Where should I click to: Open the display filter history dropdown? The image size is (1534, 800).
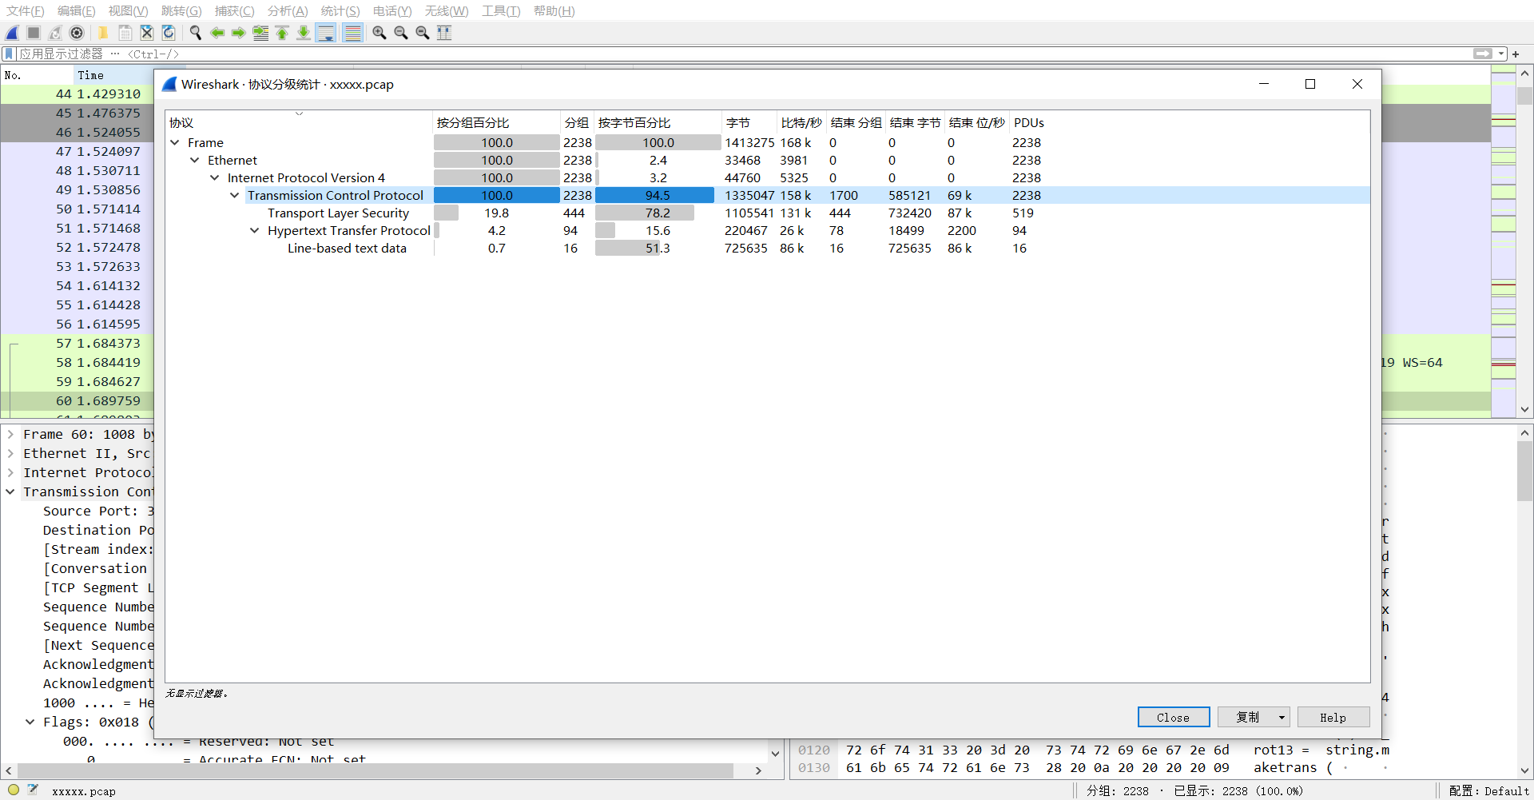pyautogui.click(x=1501, y=54)
